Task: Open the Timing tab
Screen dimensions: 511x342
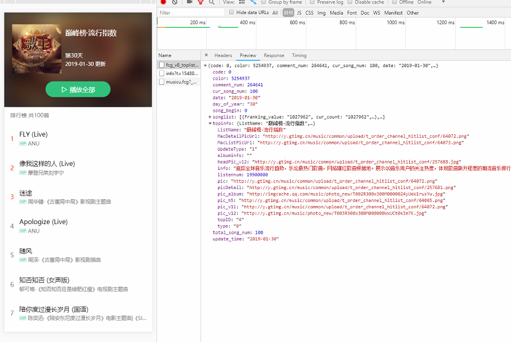Action: (299, 55)
